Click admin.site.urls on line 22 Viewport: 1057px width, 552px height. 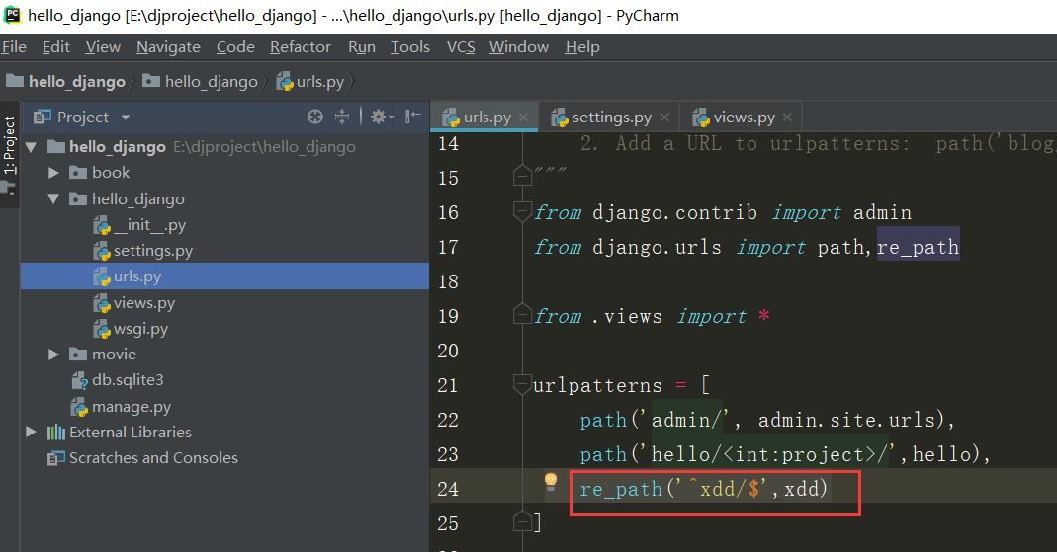[x=847, y=420]
